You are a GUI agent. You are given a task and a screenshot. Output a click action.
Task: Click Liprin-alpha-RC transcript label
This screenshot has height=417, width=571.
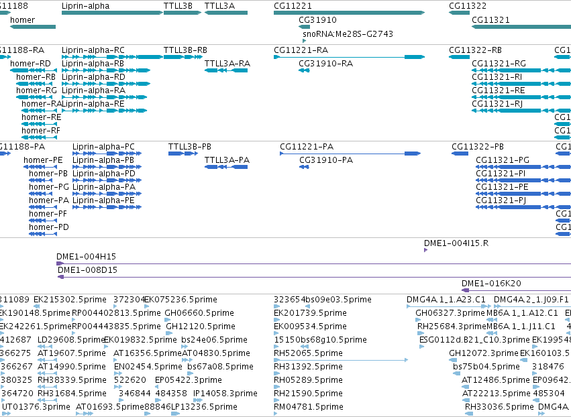[93, 50]
